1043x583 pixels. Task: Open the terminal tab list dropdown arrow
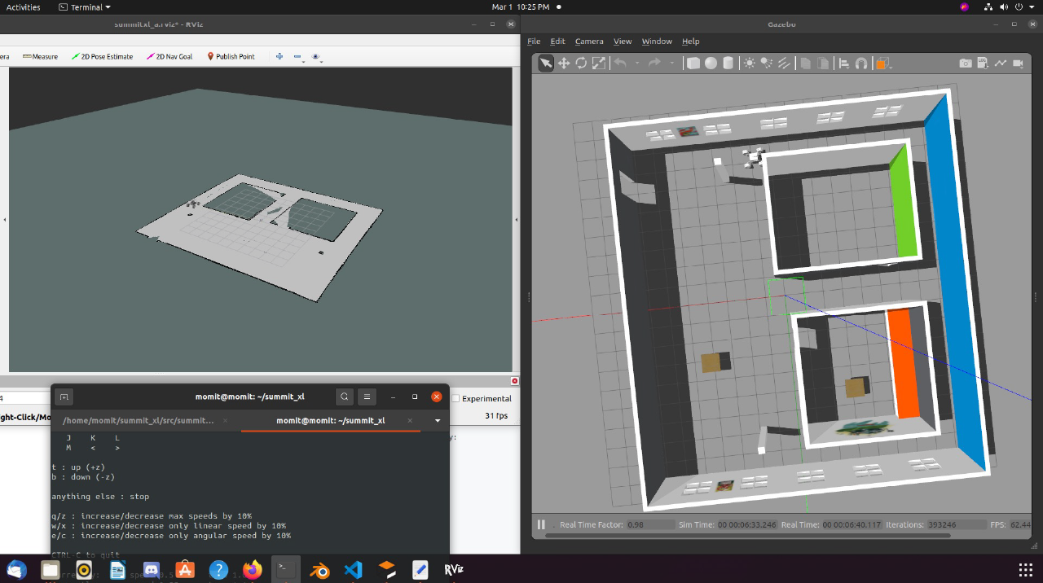[x=438, y=421]
